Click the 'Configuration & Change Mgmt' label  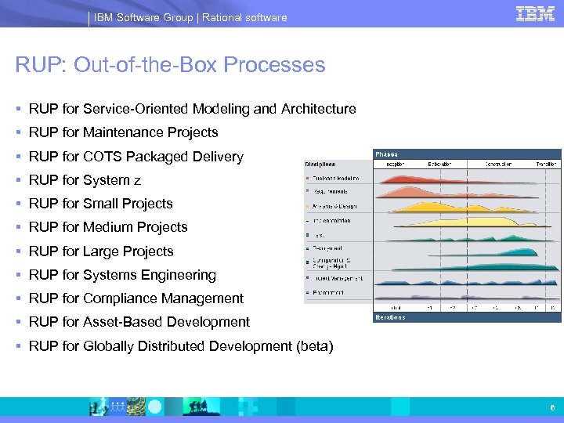point(331,263)
